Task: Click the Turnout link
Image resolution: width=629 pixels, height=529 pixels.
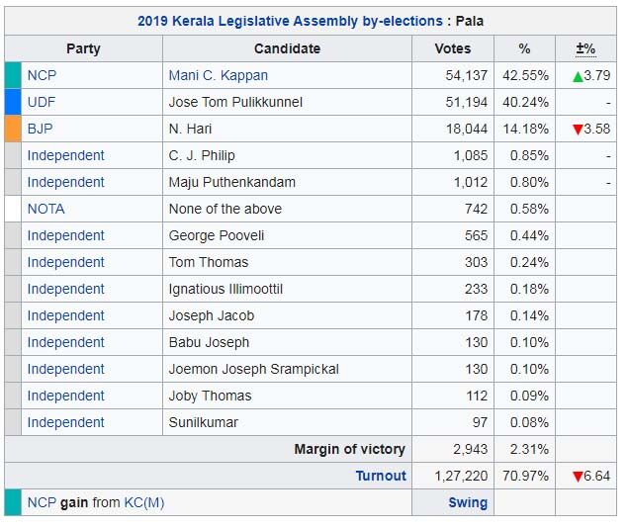Action: [381, 476]
